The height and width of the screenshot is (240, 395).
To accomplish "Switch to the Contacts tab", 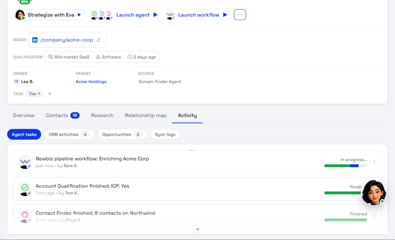I will (63, 116).
